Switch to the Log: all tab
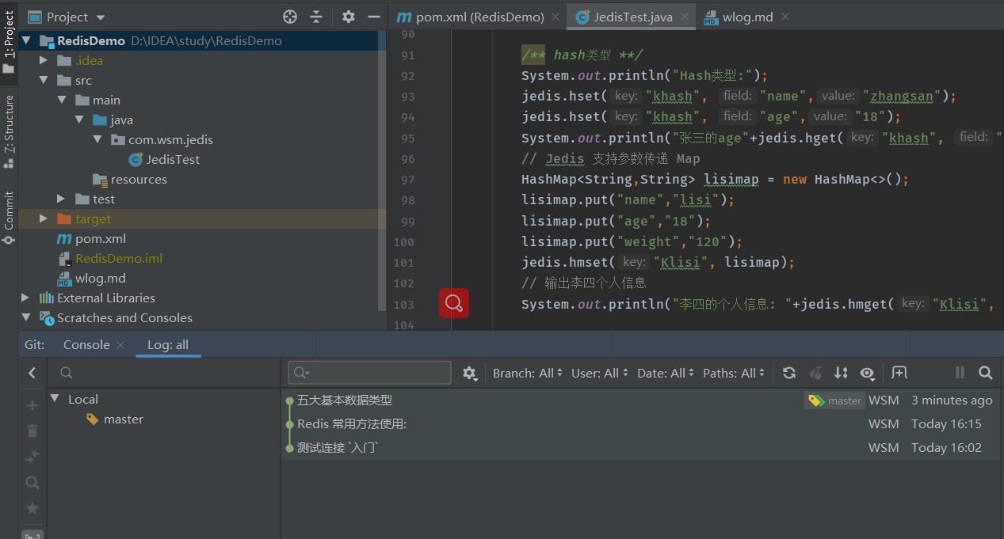 click(168, 344)
